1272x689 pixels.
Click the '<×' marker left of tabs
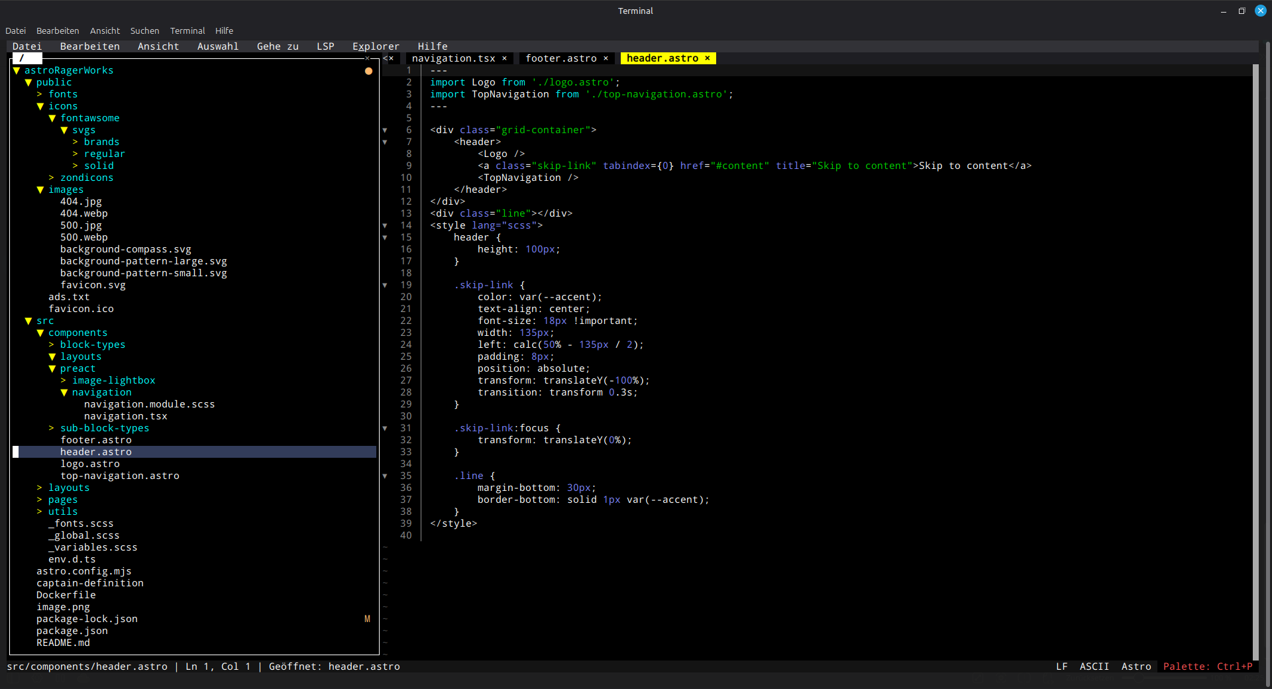tap(388, 58)
